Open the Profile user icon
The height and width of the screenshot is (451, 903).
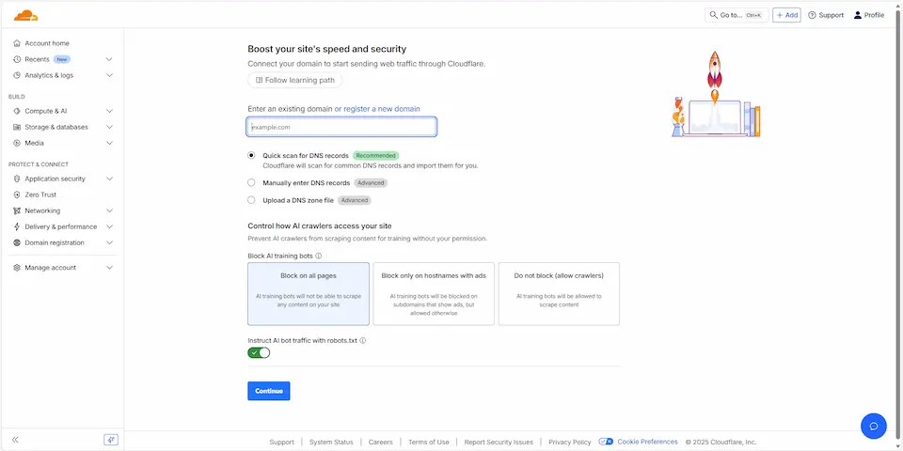(x=857, y=15)
